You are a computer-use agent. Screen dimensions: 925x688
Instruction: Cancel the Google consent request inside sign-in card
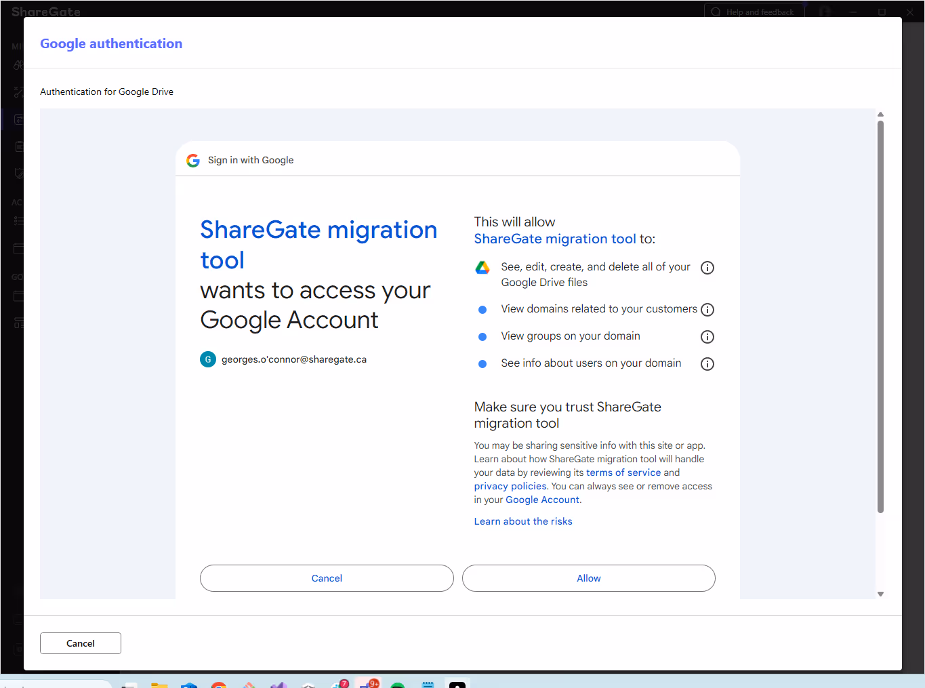[x=327, y=578]
